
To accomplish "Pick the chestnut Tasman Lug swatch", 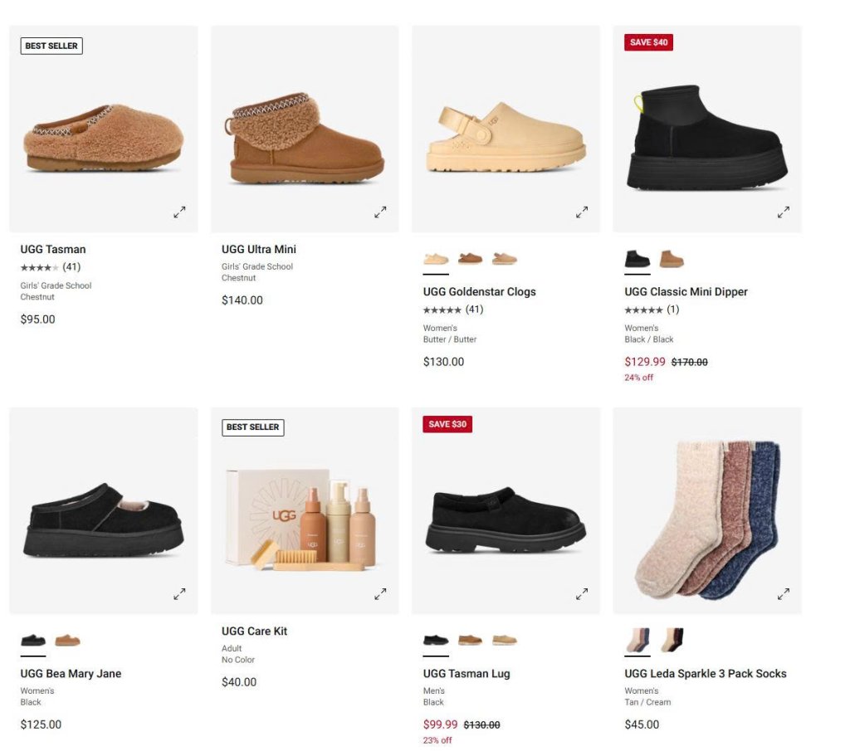I will click(470, 641).
